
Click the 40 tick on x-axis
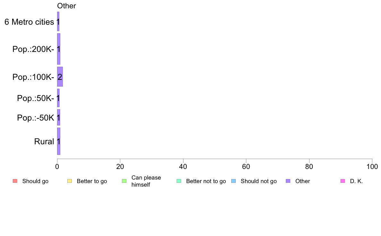click(183, 166)
